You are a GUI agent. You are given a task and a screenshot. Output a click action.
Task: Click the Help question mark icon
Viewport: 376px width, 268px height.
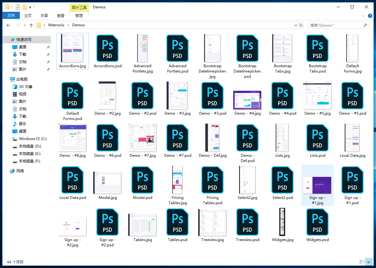[x=370, y=16]
